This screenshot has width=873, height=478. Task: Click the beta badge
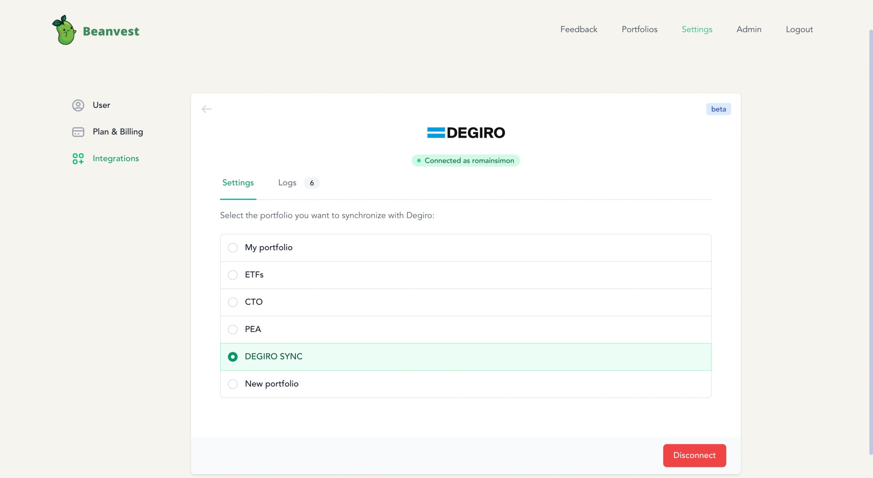click(718, 109)
